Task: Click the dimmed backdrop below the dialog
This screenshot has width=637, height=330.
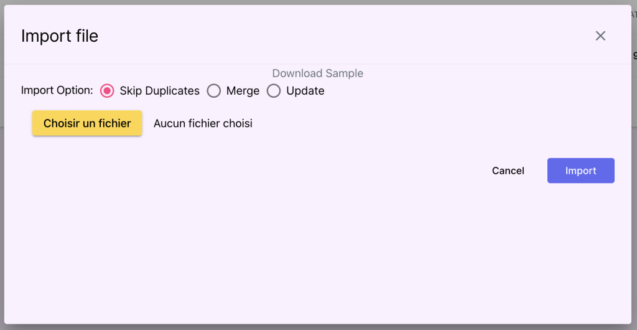Action: 318,328
